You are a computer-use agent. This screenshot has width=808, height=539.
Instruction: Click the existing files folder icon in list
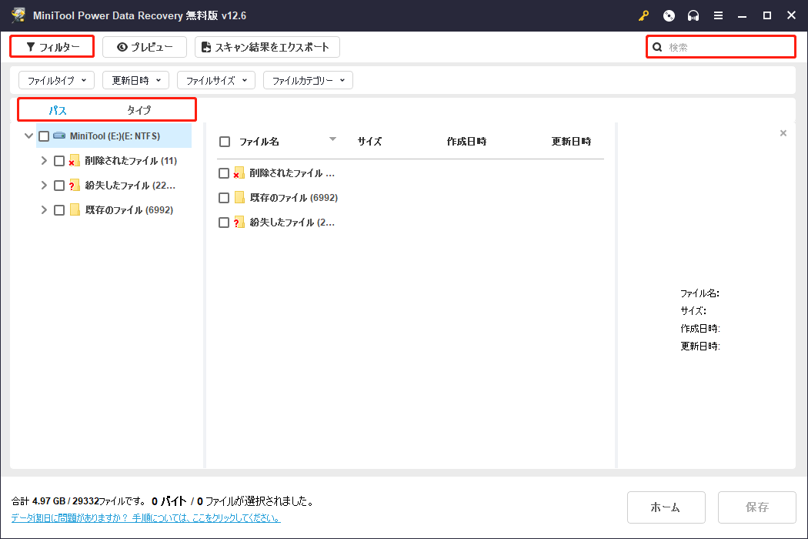click(239, 198)
